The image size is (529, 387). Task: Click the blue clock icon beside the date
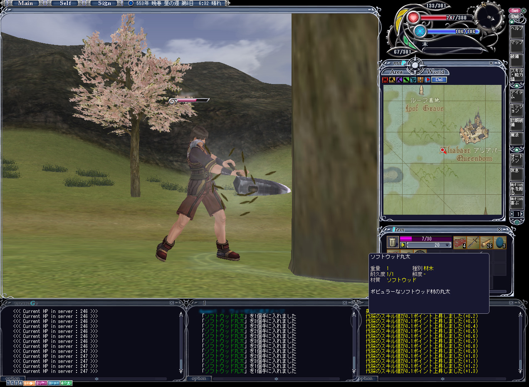[131, 3]
